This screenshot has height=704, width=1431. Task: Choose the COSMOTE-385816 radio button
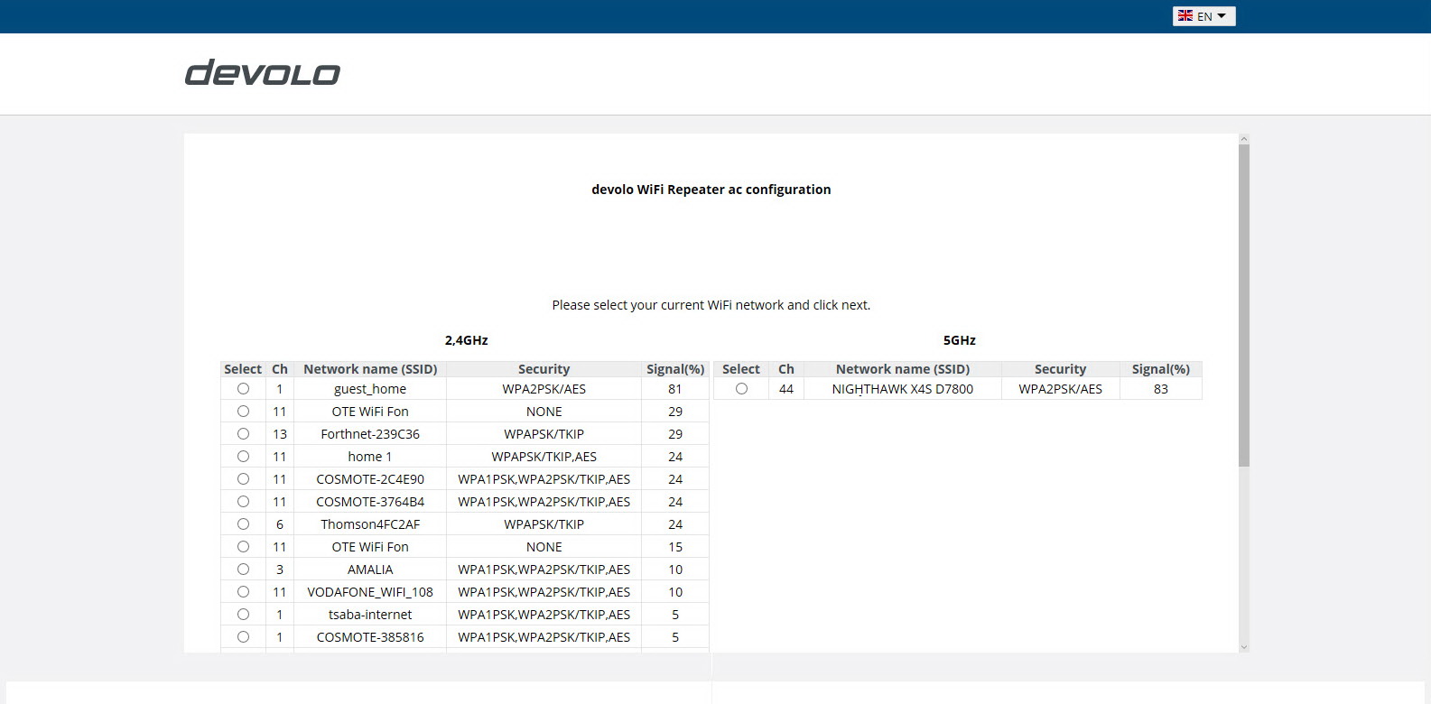coord(243,637)
